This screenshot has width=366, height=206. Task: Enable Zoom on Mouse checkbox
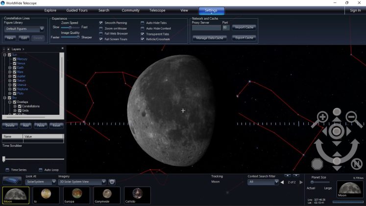[x=101, y=28]
